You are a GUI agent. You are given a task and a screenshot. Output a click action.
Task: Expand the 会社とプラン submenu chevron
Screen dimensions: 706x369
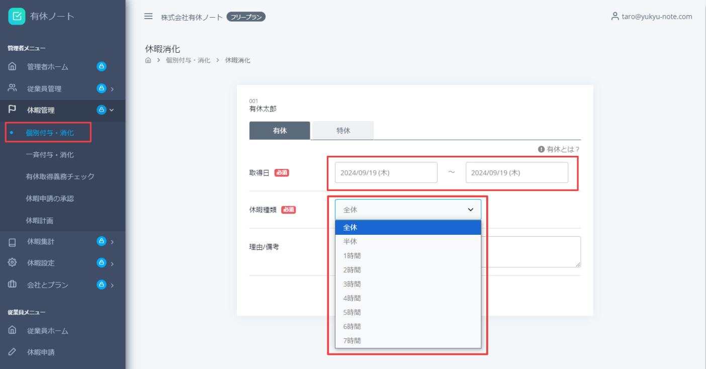[x=112, y=285]
